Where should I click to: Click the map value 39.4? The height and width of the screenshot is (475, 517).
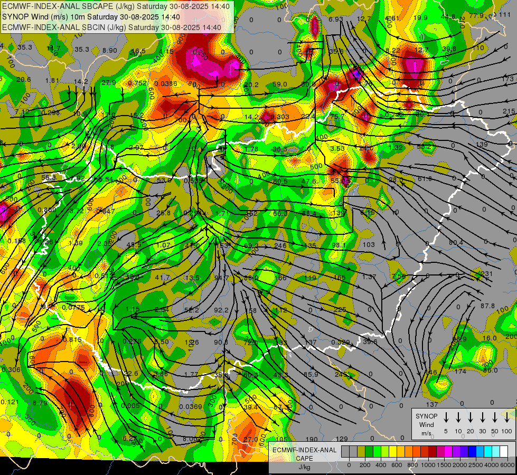251,407
